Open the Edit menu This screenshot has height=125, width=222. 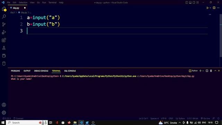15,2
